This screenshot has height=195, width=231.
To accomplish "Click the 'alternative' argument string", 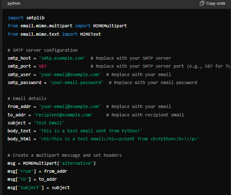I will pyautogui.click(x=76, y=163).
